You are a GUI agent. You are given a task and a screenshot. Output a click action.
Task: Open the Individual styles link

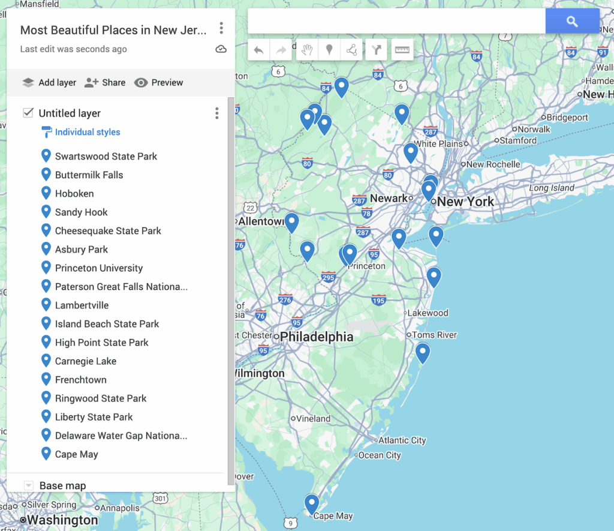coord(88,132)
